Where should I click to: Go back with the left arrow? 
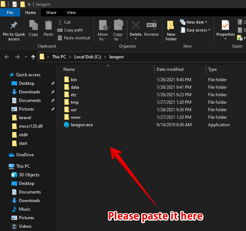coord(7,57)
